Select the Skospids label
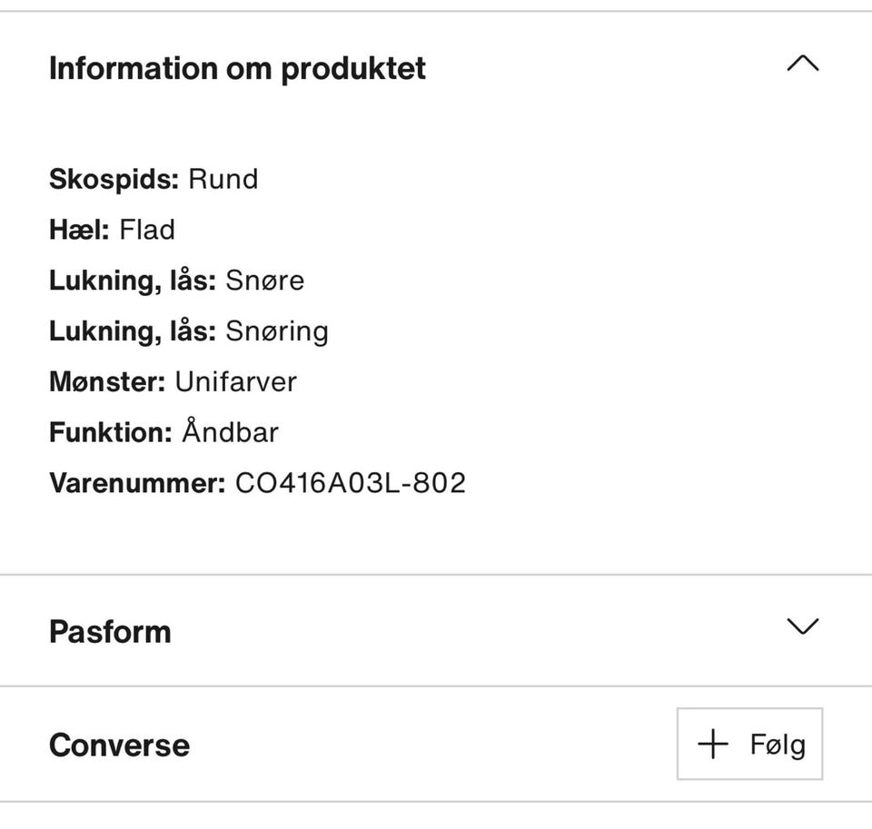The image size is (872, 829). (x=114, y=180)
